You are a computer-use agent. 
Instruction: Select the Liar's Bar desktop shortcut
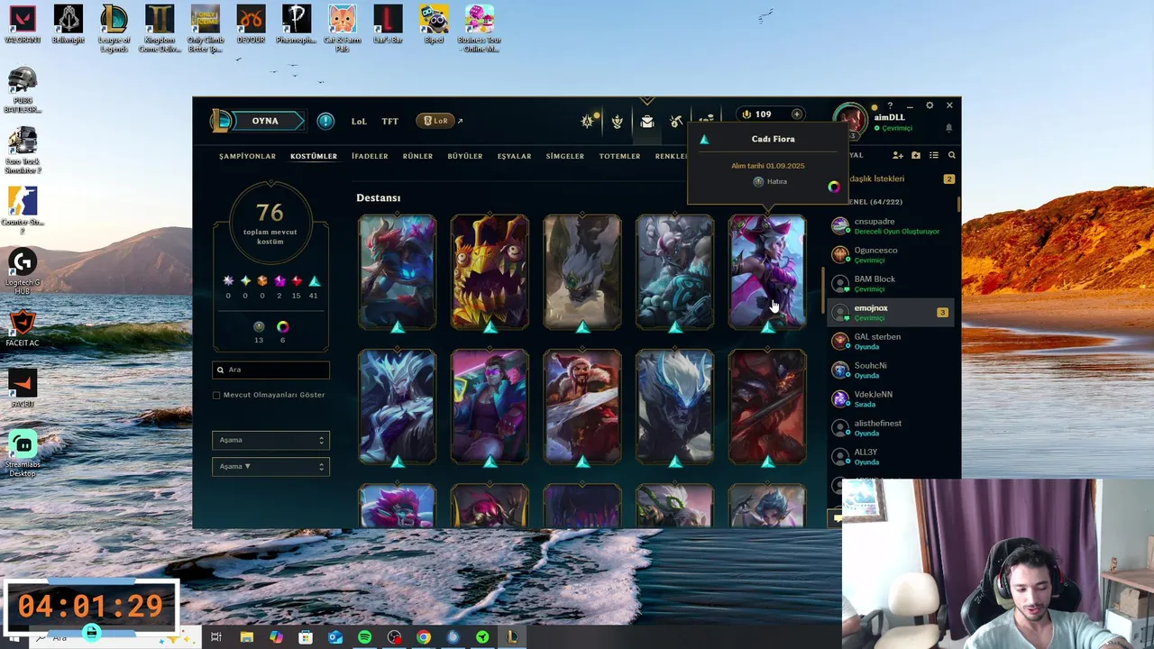click(388, 24)
